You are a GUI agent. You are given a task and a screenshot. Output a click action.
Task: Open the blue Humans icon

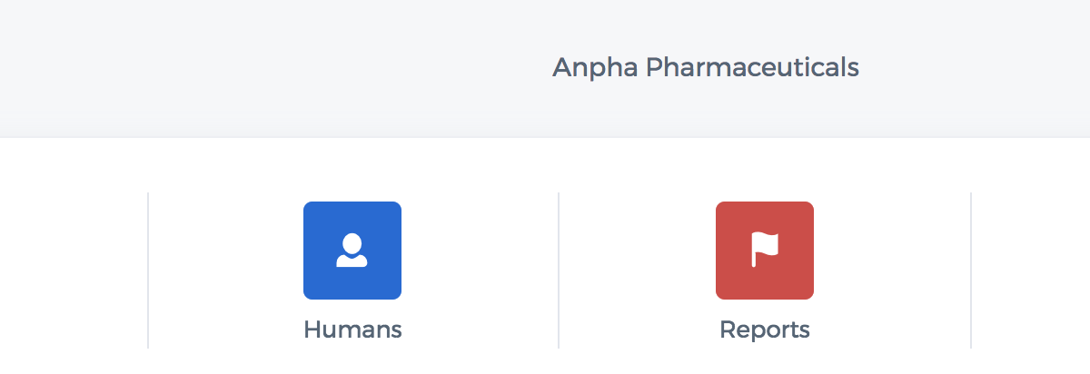(352, 251)
